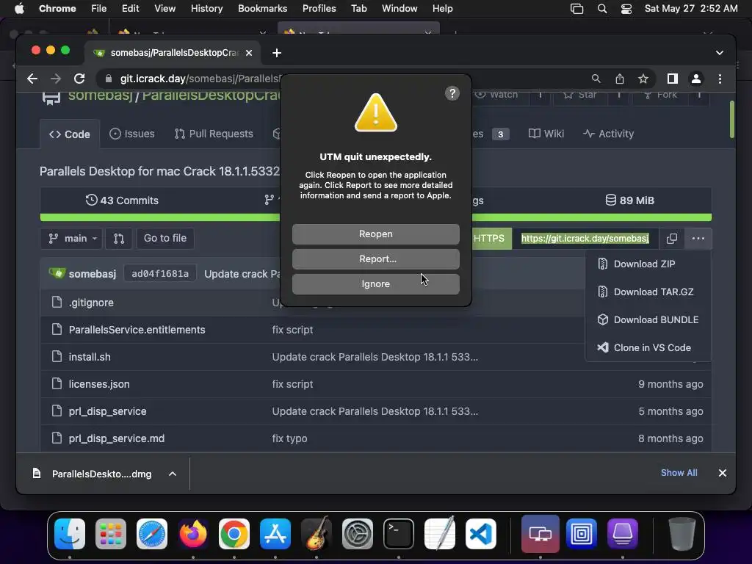Expand the ParallelsDesktop dmg download chevron
The width and height of the screenshot is (752, 564).
172,474
